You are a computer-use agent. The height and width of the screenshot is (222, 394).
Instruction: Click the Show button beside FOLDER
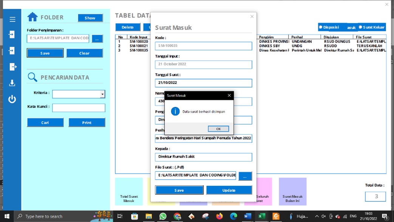[x=90, y=18]
